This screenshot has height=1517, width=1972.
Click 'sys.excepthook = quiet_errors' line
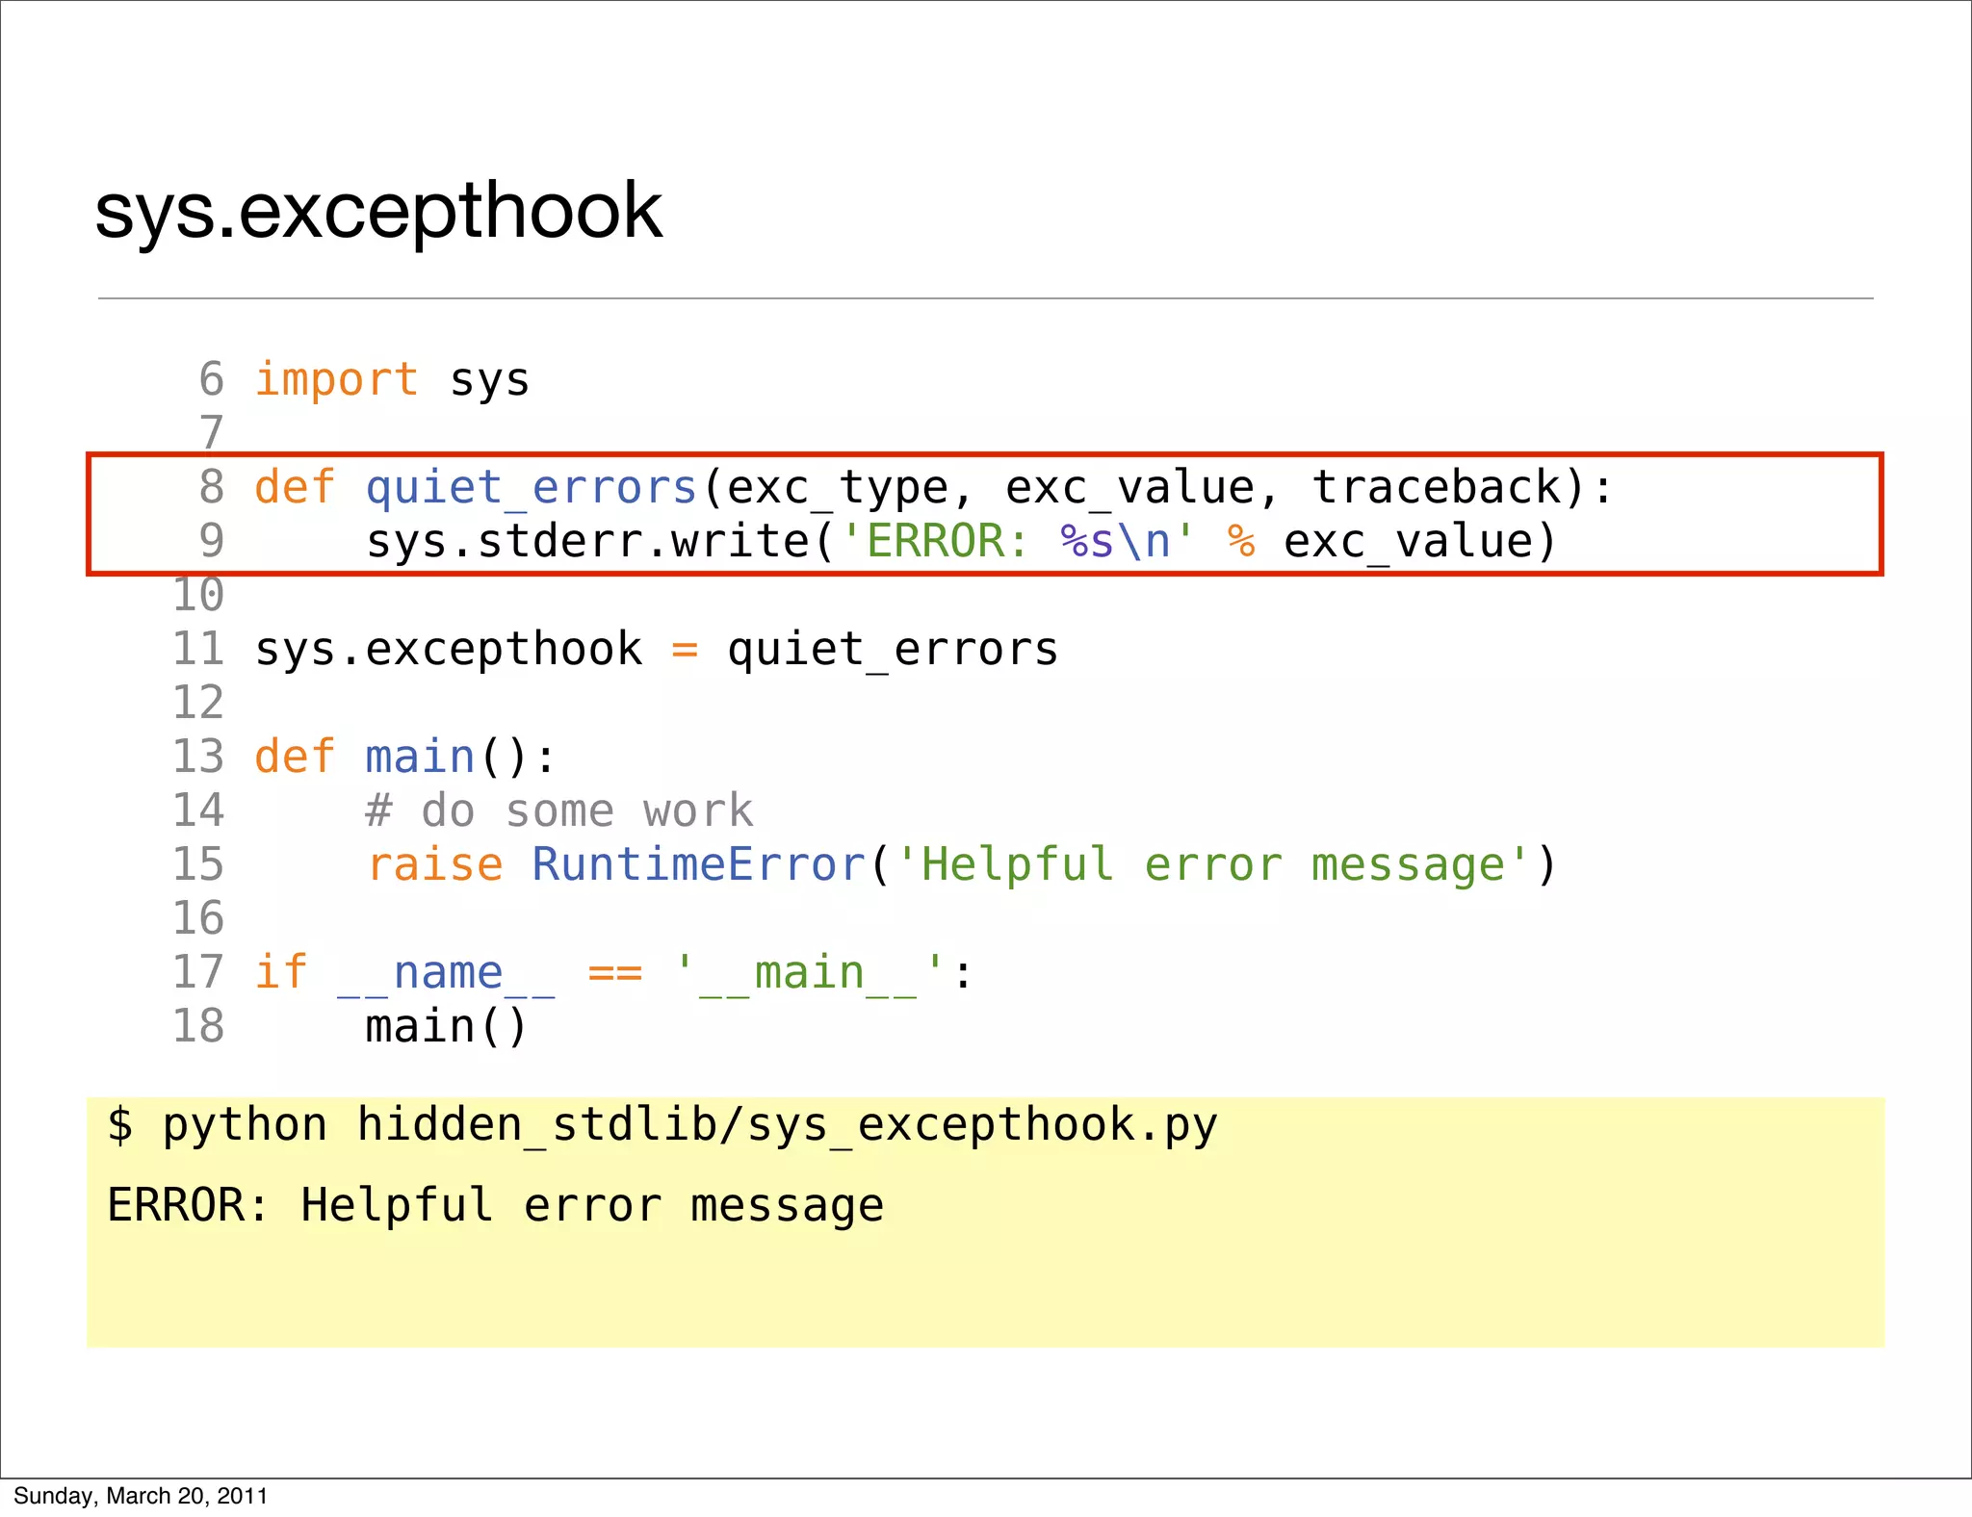coord(657,649)
